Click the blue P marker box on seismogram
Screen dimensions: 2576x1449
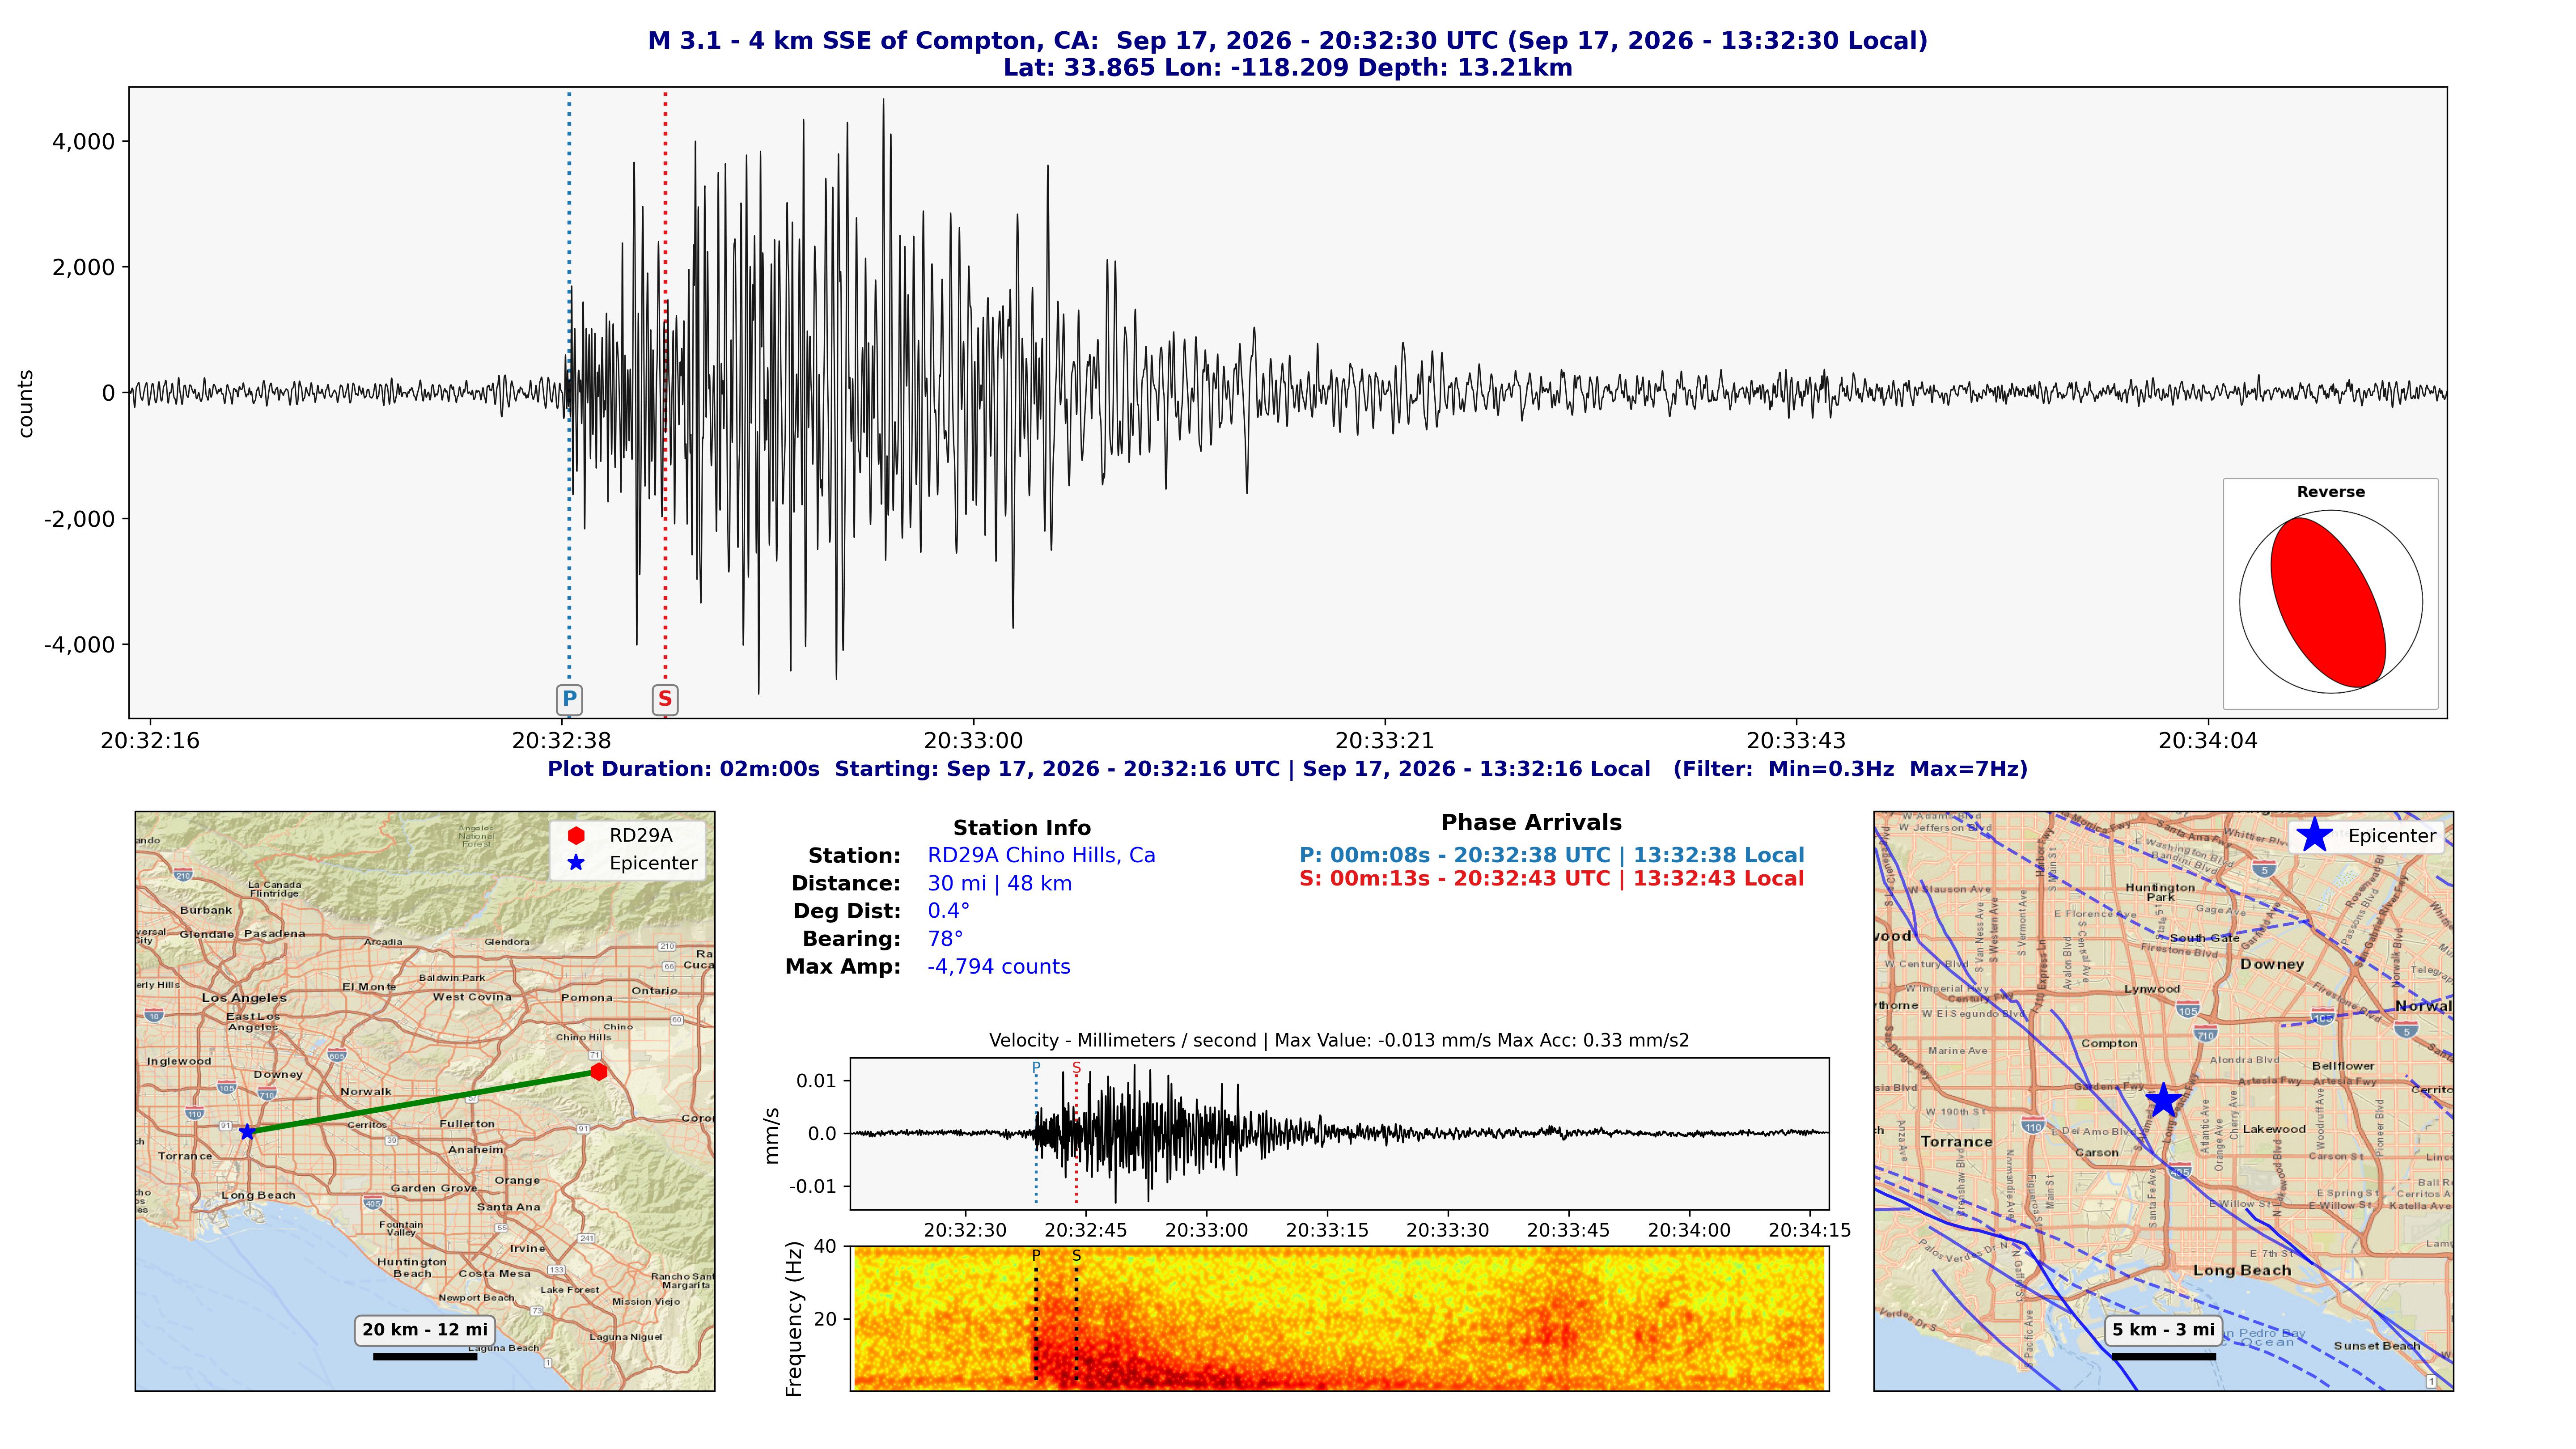(x=569, y=699)
